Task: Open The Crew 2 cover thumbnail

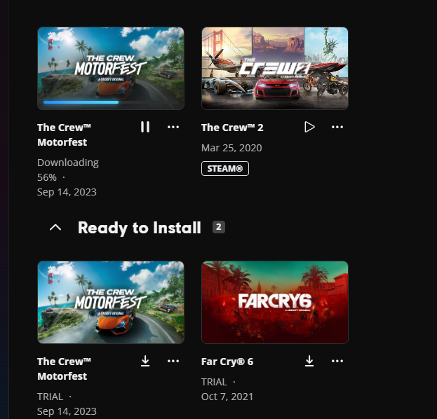Action: (x=275, y=69)
